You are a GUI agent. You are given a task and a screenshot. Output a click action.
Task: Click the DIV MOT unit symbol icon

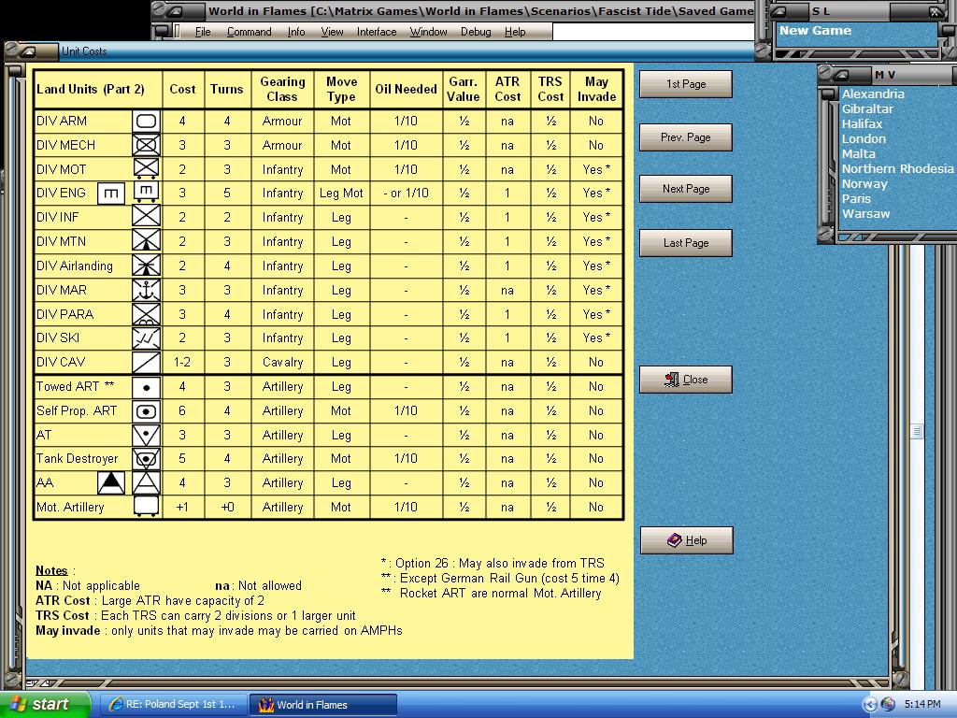(x=147, y=169)
